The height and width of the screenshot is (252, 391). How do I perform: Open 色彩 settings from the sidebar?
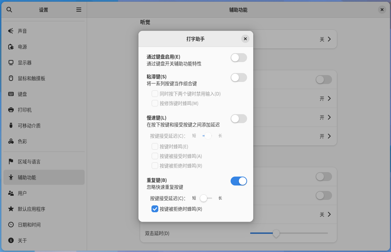[22, 141]
